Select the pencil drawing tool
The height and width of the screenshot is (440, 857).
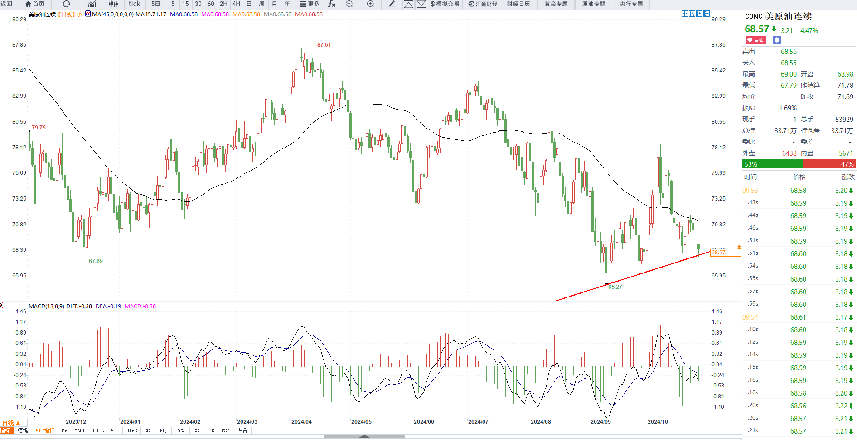pyautogui.click(x=392, y=4)
